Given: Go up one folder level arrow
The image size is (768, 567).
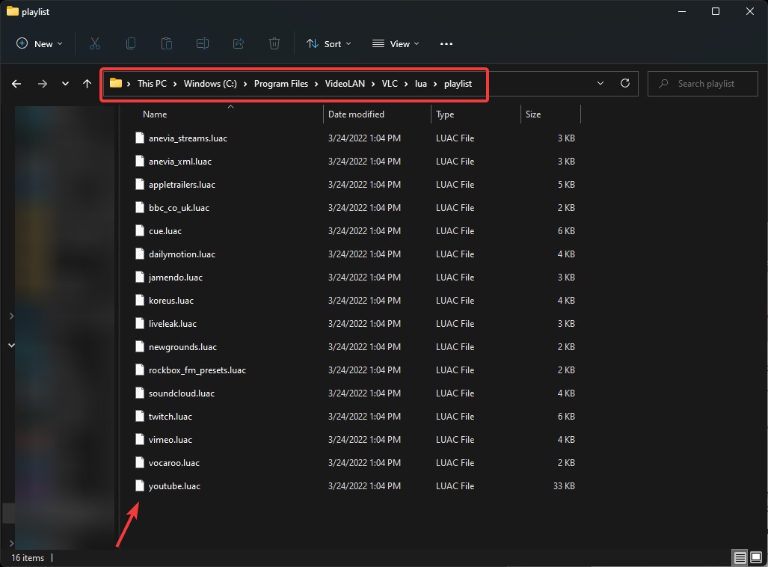Looking at the screenshot, I should (87, 84).
